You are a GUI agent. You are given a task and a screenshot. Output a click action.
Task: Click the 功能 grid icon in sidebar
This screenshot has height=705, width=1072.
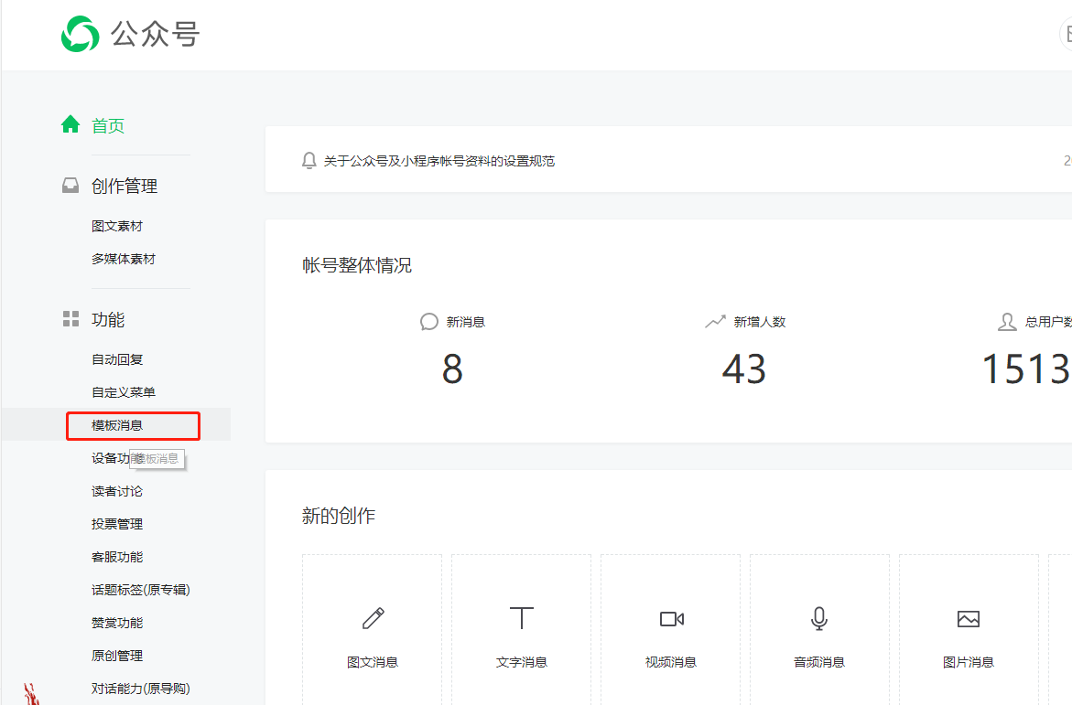70,319
